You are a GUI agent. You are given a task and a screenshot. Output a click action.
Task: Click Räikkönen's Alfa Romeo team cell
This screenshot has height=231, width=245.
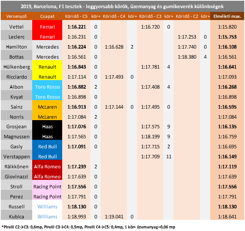[47, 165]
